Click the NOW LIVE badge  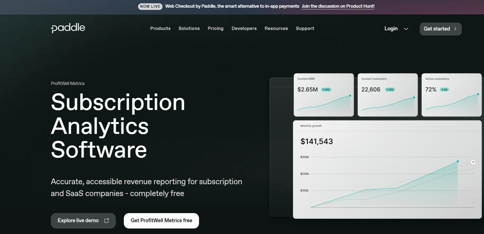coord(150,6)
